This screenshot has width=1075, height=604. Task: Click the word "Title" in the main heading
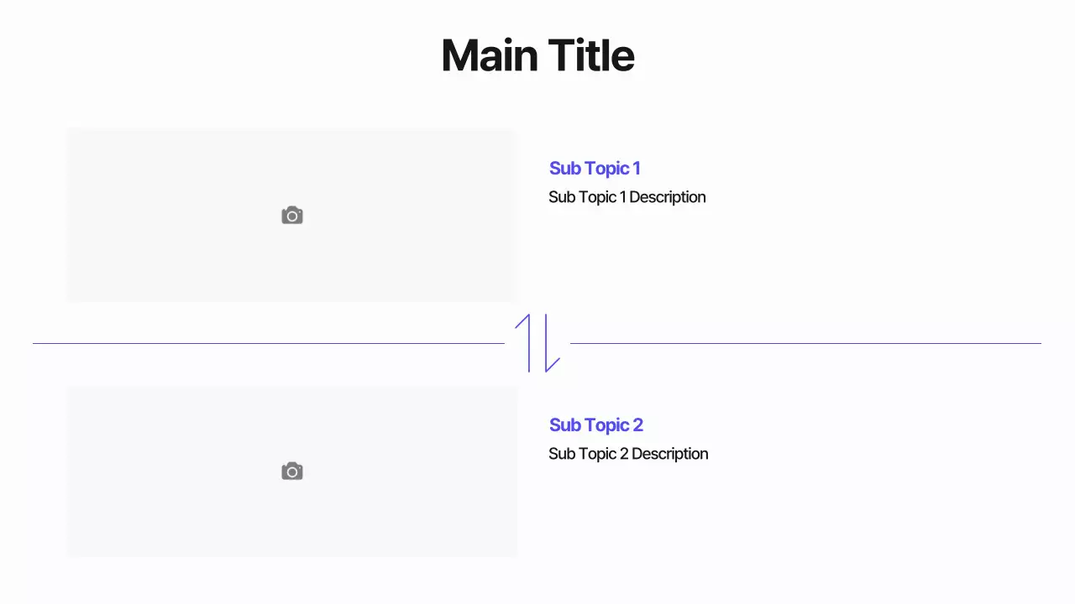pos(591,55)
